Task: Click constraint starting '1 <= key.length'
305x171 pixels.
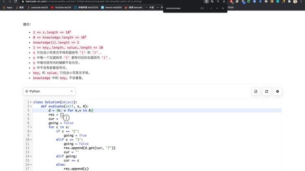Action: 68,47
